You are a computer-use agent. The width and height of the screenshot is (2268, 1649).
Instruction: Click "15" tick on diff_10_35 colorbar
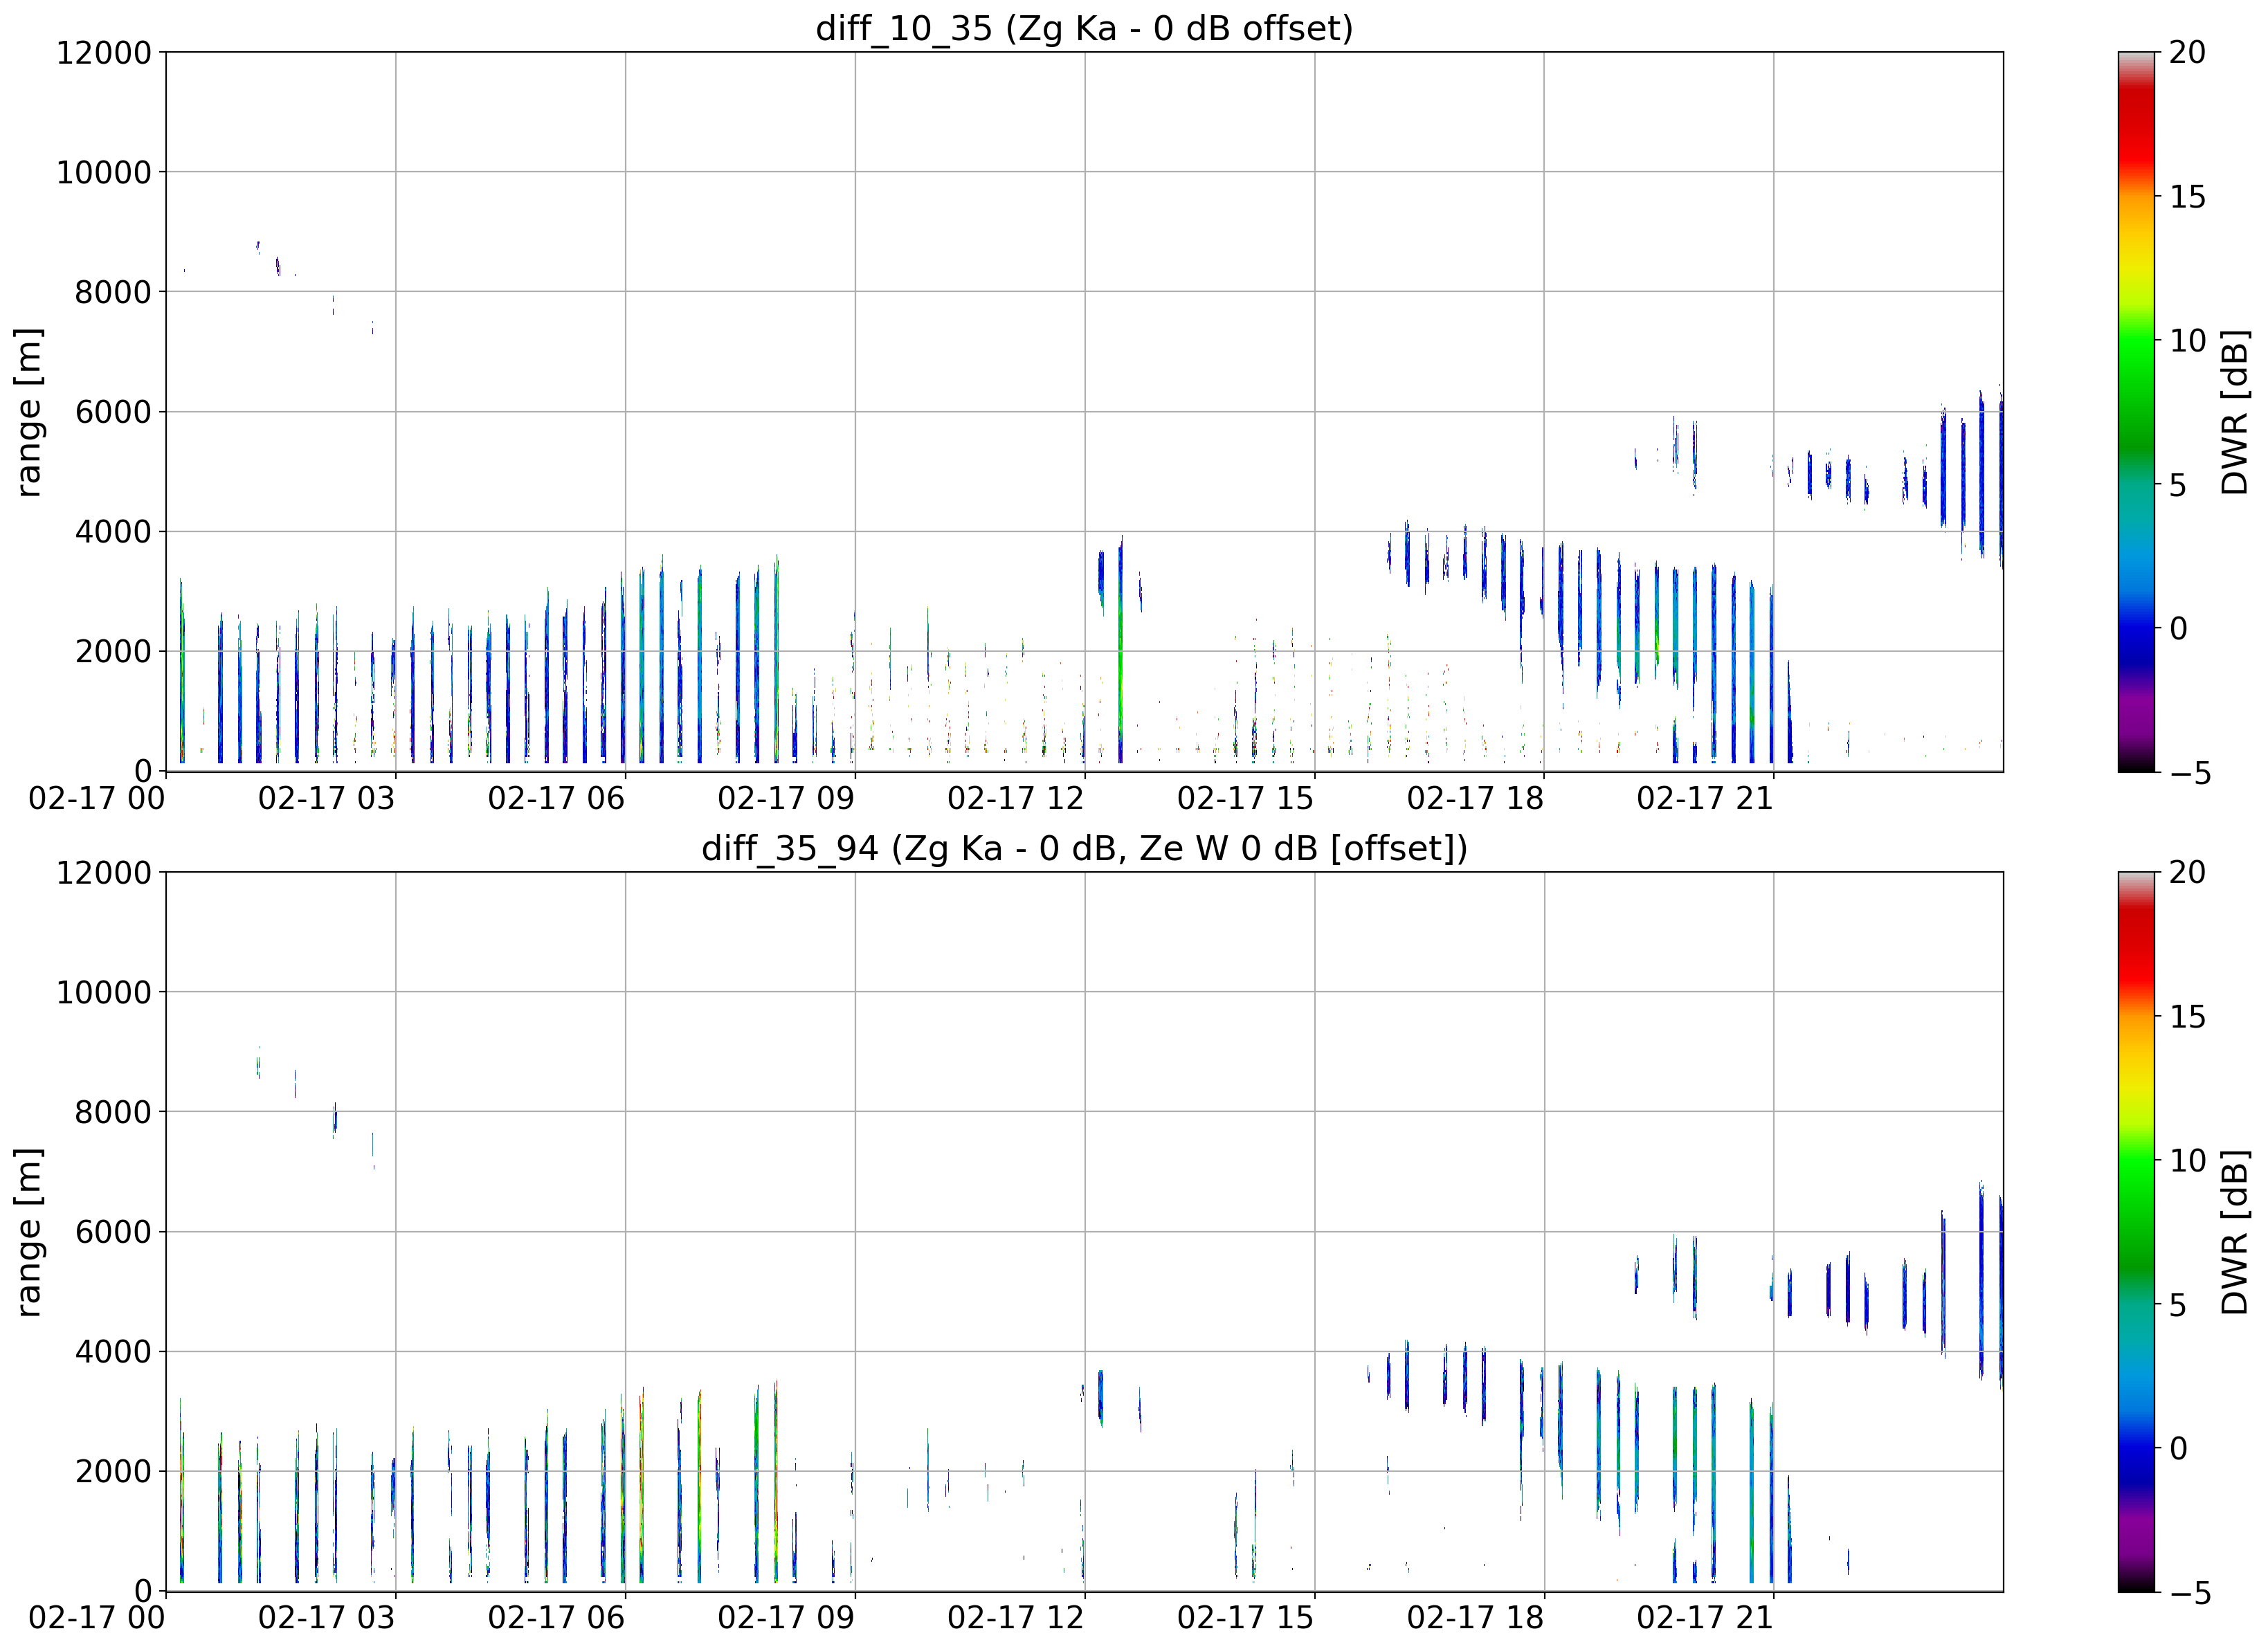tap(2187, 196)
